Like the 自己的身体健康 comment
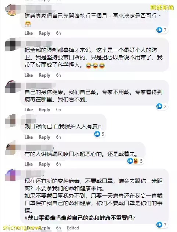The image size is (177, 232). point(29,110)
